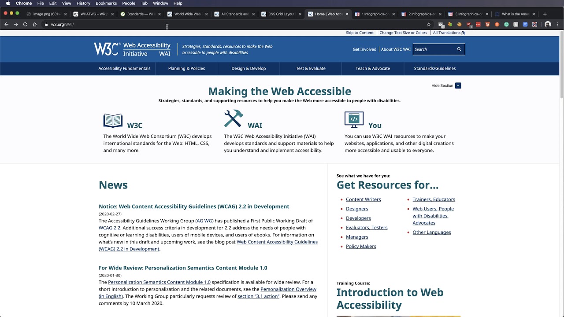
Task: Open the browser Home page icon
Action: click(34, 24)
